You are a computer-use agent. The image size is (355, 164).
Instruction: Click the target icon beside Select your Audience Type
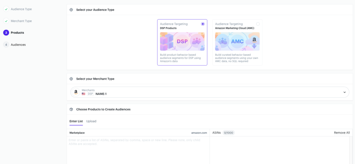tap(71, 10)
